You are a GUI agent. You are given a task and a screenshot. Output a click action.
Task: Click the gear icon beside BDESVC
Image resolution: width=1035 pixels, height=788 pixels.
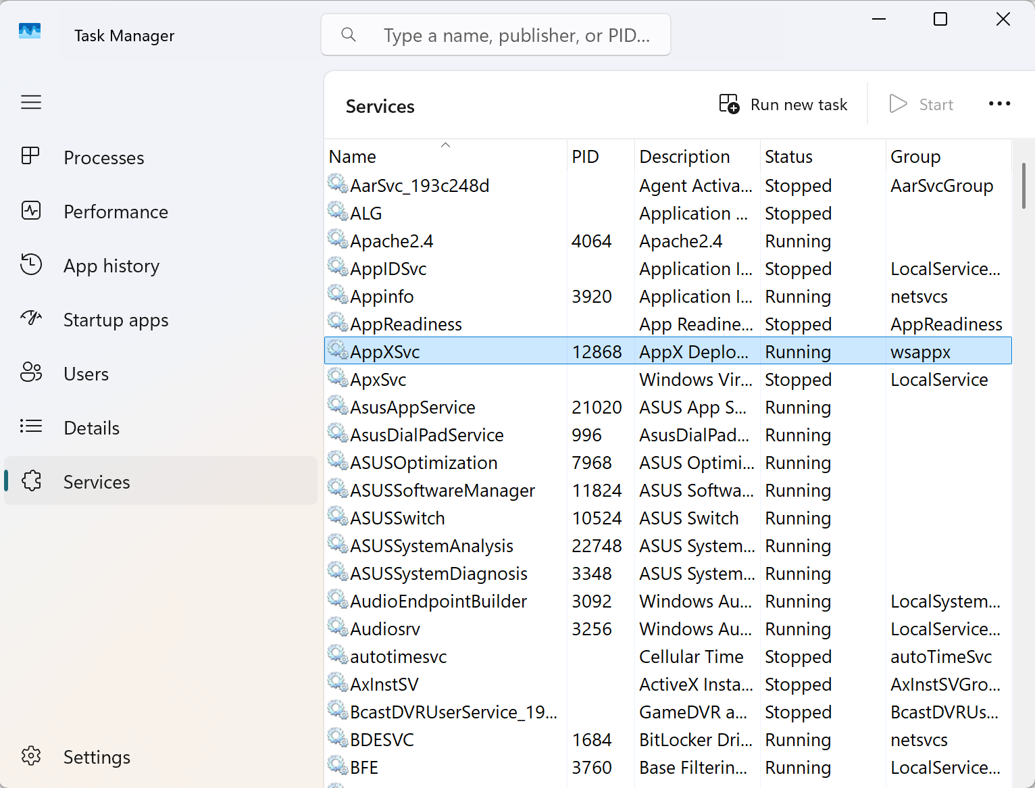(x=338, y=738)
